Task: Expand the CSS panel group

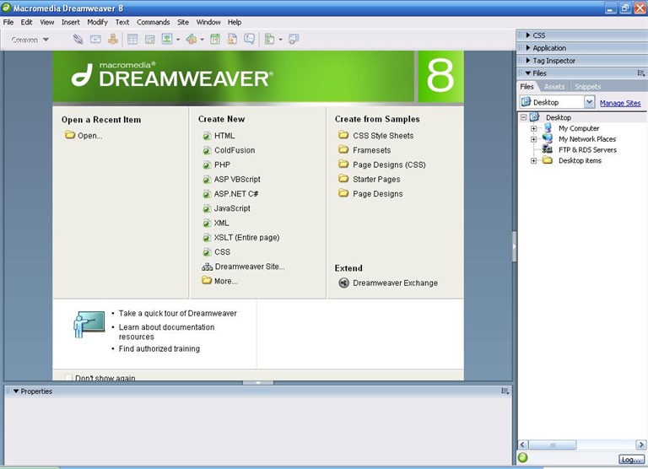Action: pos(528,35)
